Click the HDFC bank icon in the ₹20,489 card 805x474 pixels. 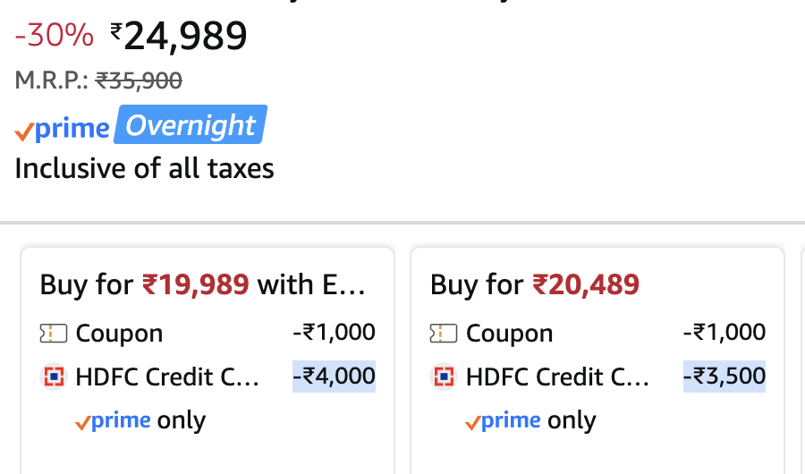point(444,377)
